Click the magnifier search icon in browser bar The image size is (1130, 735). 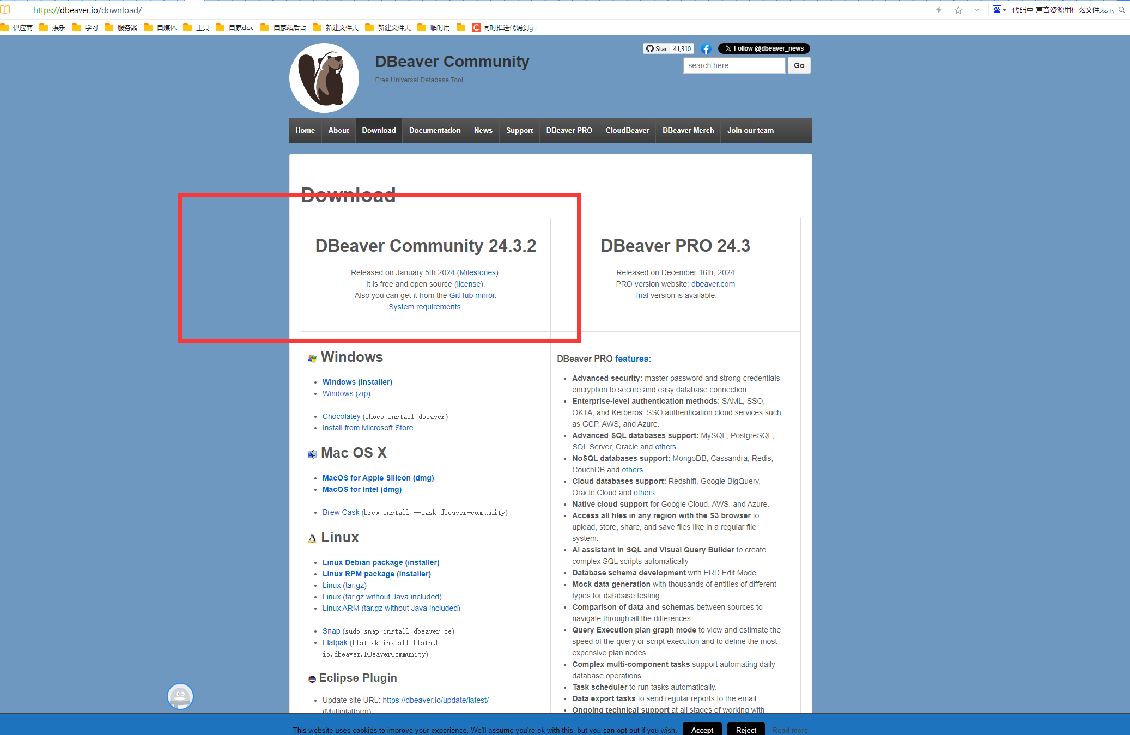pos(1122,10)
